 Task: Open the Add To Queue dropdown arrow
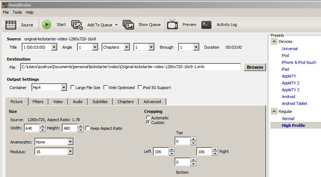point(116,25)
